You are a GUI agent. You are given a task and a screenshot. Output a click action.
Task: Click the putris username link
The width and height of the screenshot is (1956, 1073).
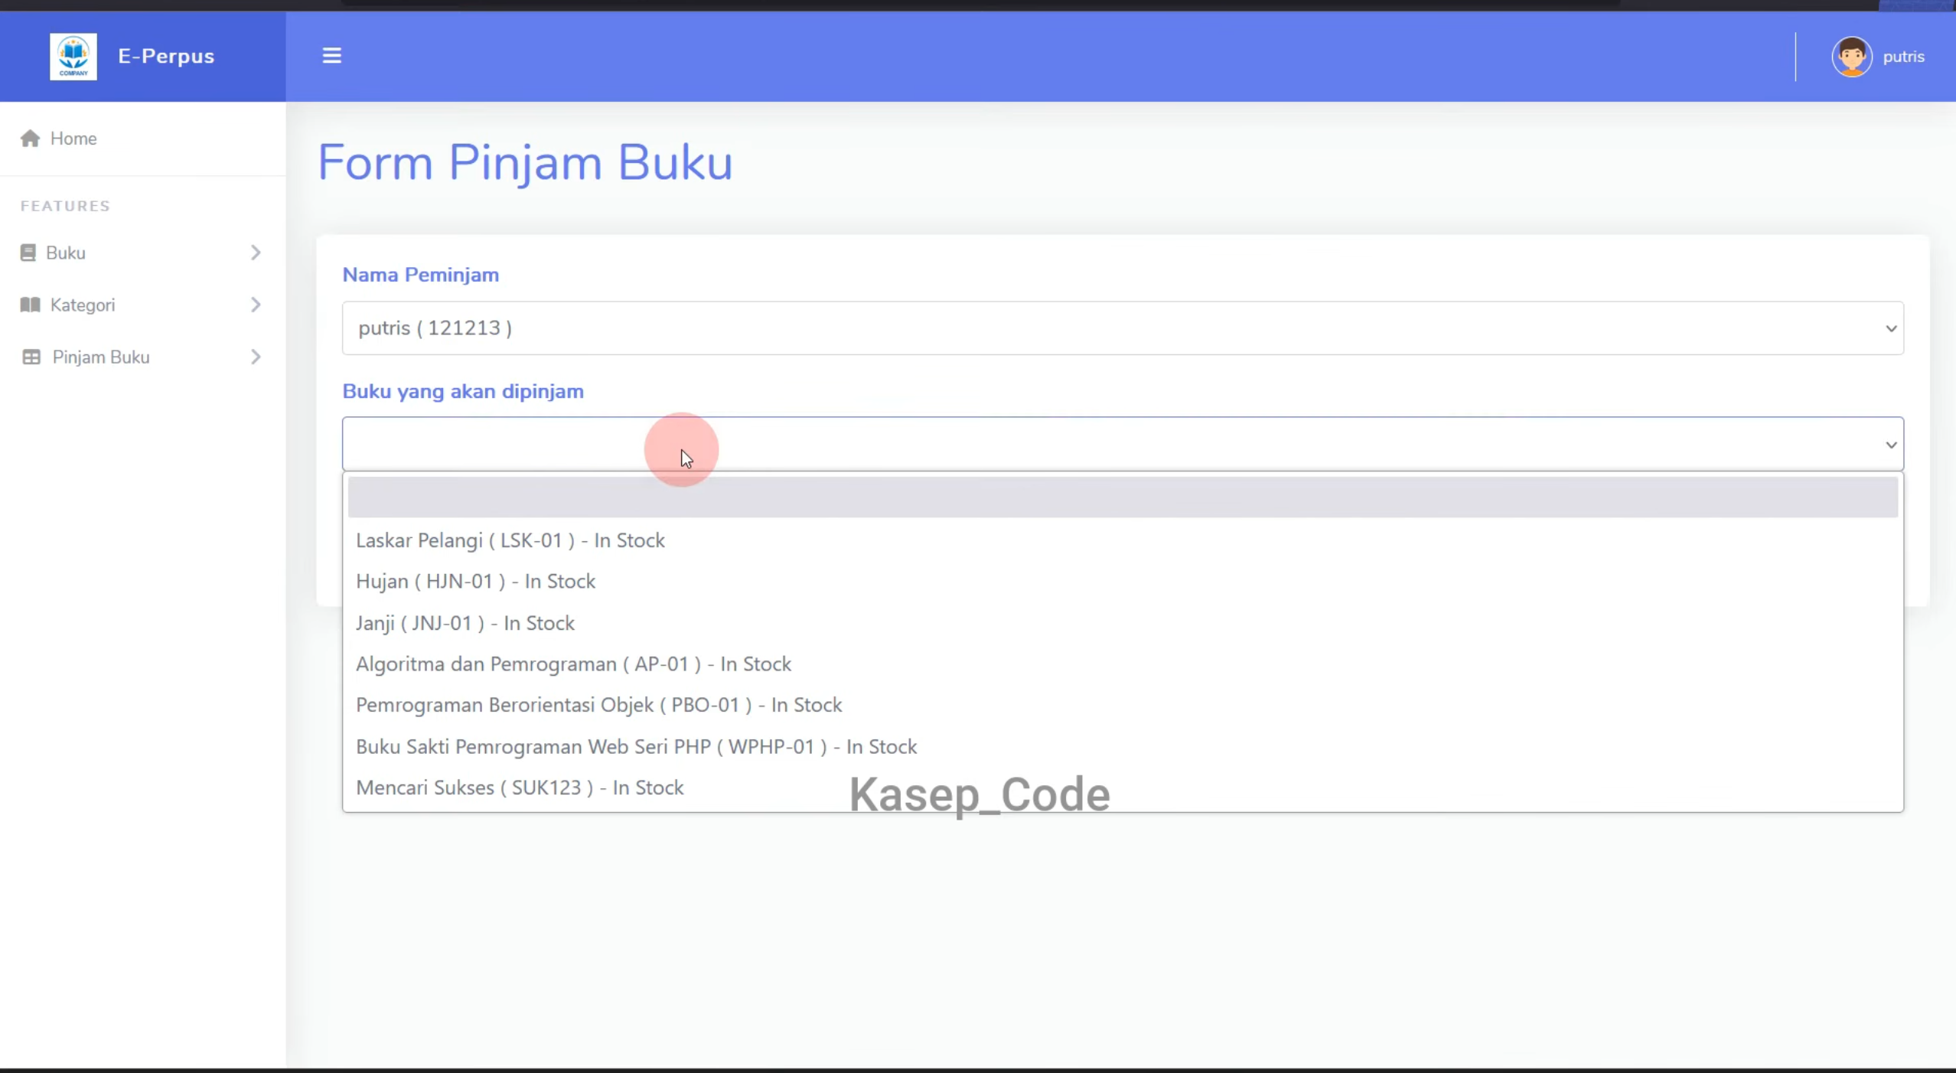1903,57
